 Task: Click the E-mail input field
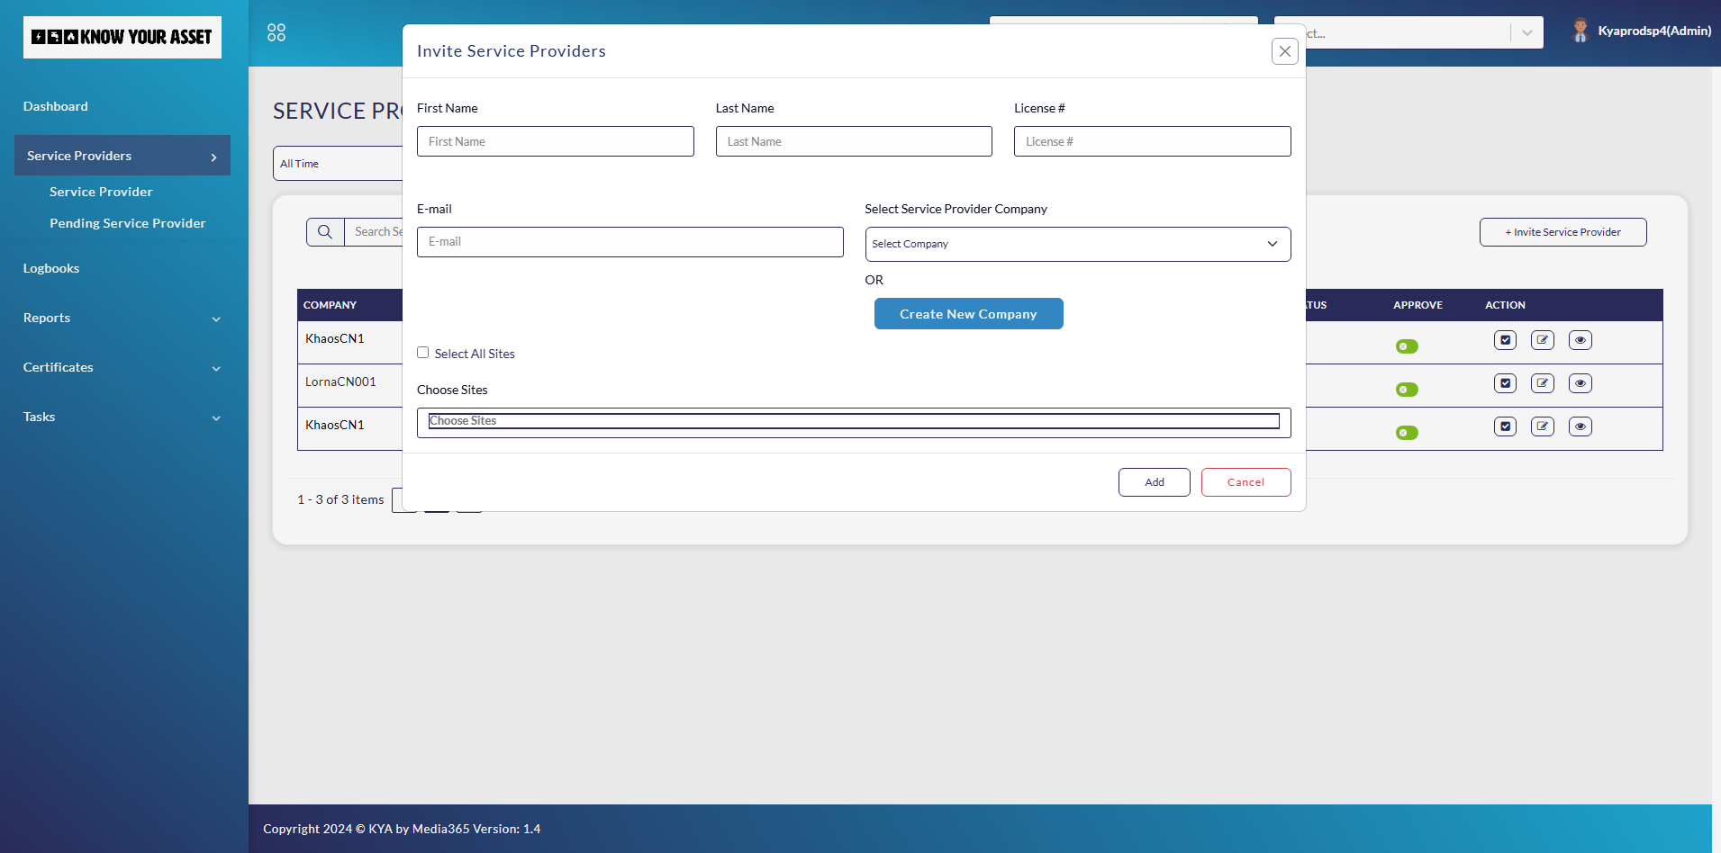click(x=630, y=242)
